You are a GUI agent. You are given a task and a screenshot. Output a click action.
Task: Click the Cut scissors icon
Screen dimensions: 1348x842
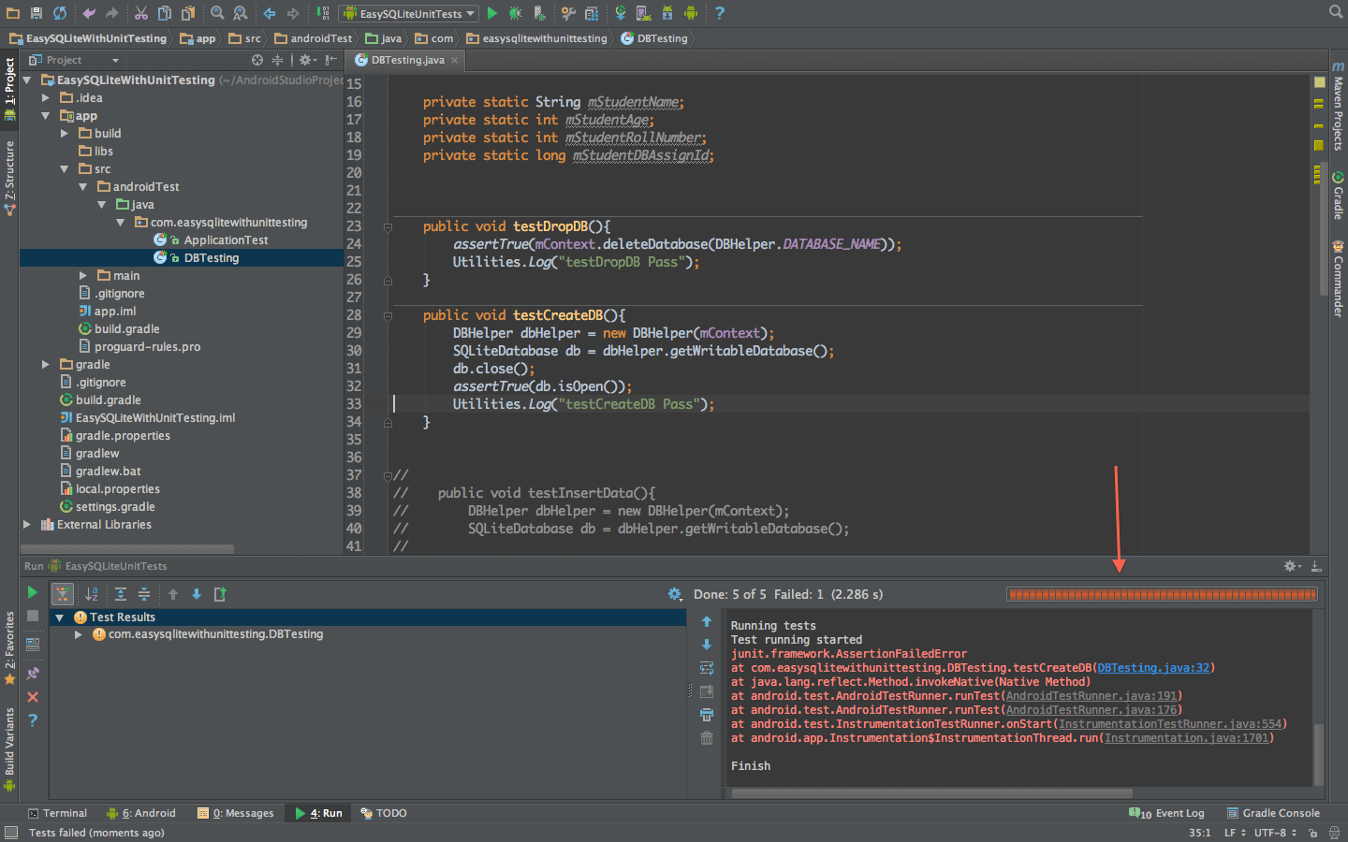[140, 13]
